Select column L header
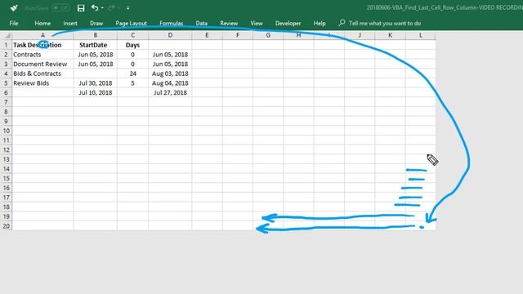 (x=421, y=35)
